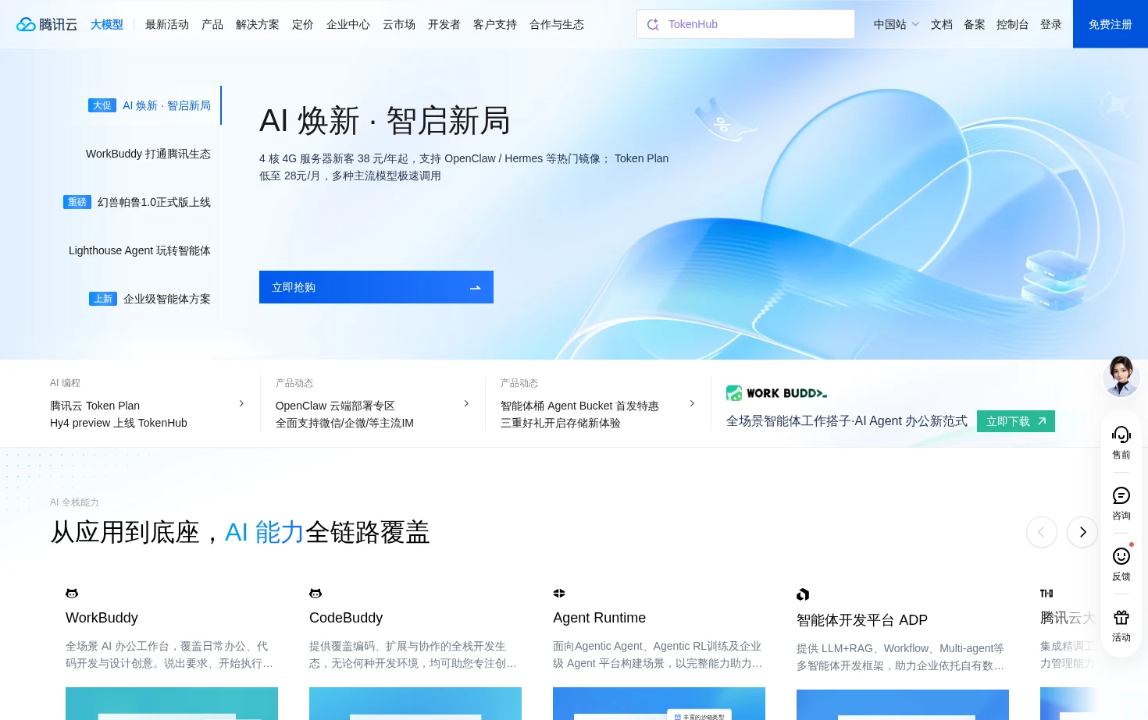Open the 最新活动 menu

[x=167, y=24]
